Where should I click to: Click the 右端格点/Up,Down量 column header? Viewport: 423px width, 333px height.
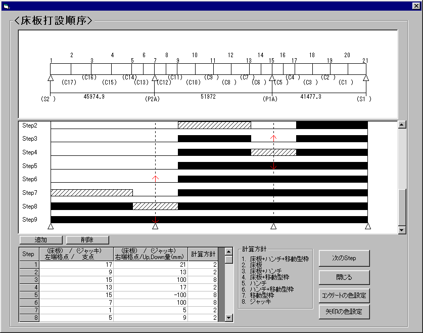click(x=151, y=254)
